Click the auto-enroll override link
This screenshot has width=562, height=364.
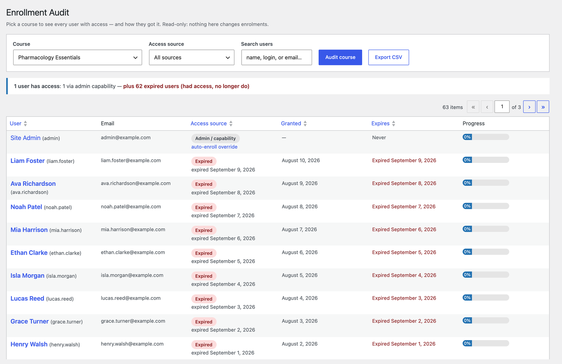click(x=214, y=147)
